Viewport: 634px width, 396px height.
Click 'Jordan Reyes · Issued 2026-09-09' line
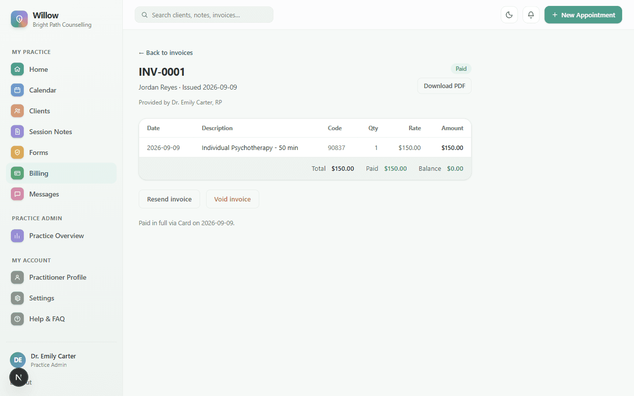[x=188, y=87]
